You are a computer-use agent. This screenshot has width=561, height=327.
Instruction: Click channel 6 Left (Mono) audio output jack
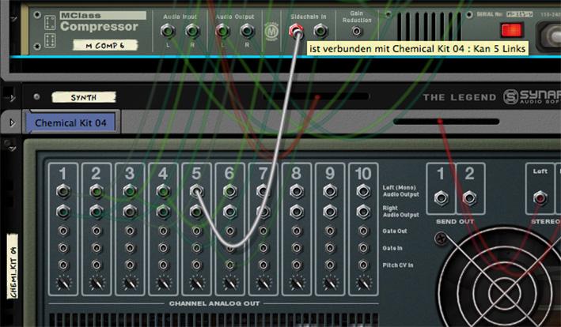click(x=229, y=191)
